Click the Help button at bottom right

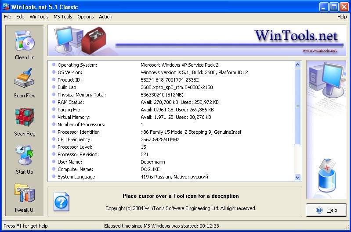pos(326,210)
